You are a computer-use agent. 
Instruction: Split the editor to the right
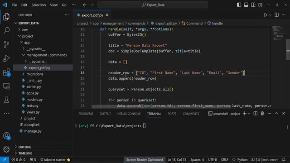click(276, 15)
